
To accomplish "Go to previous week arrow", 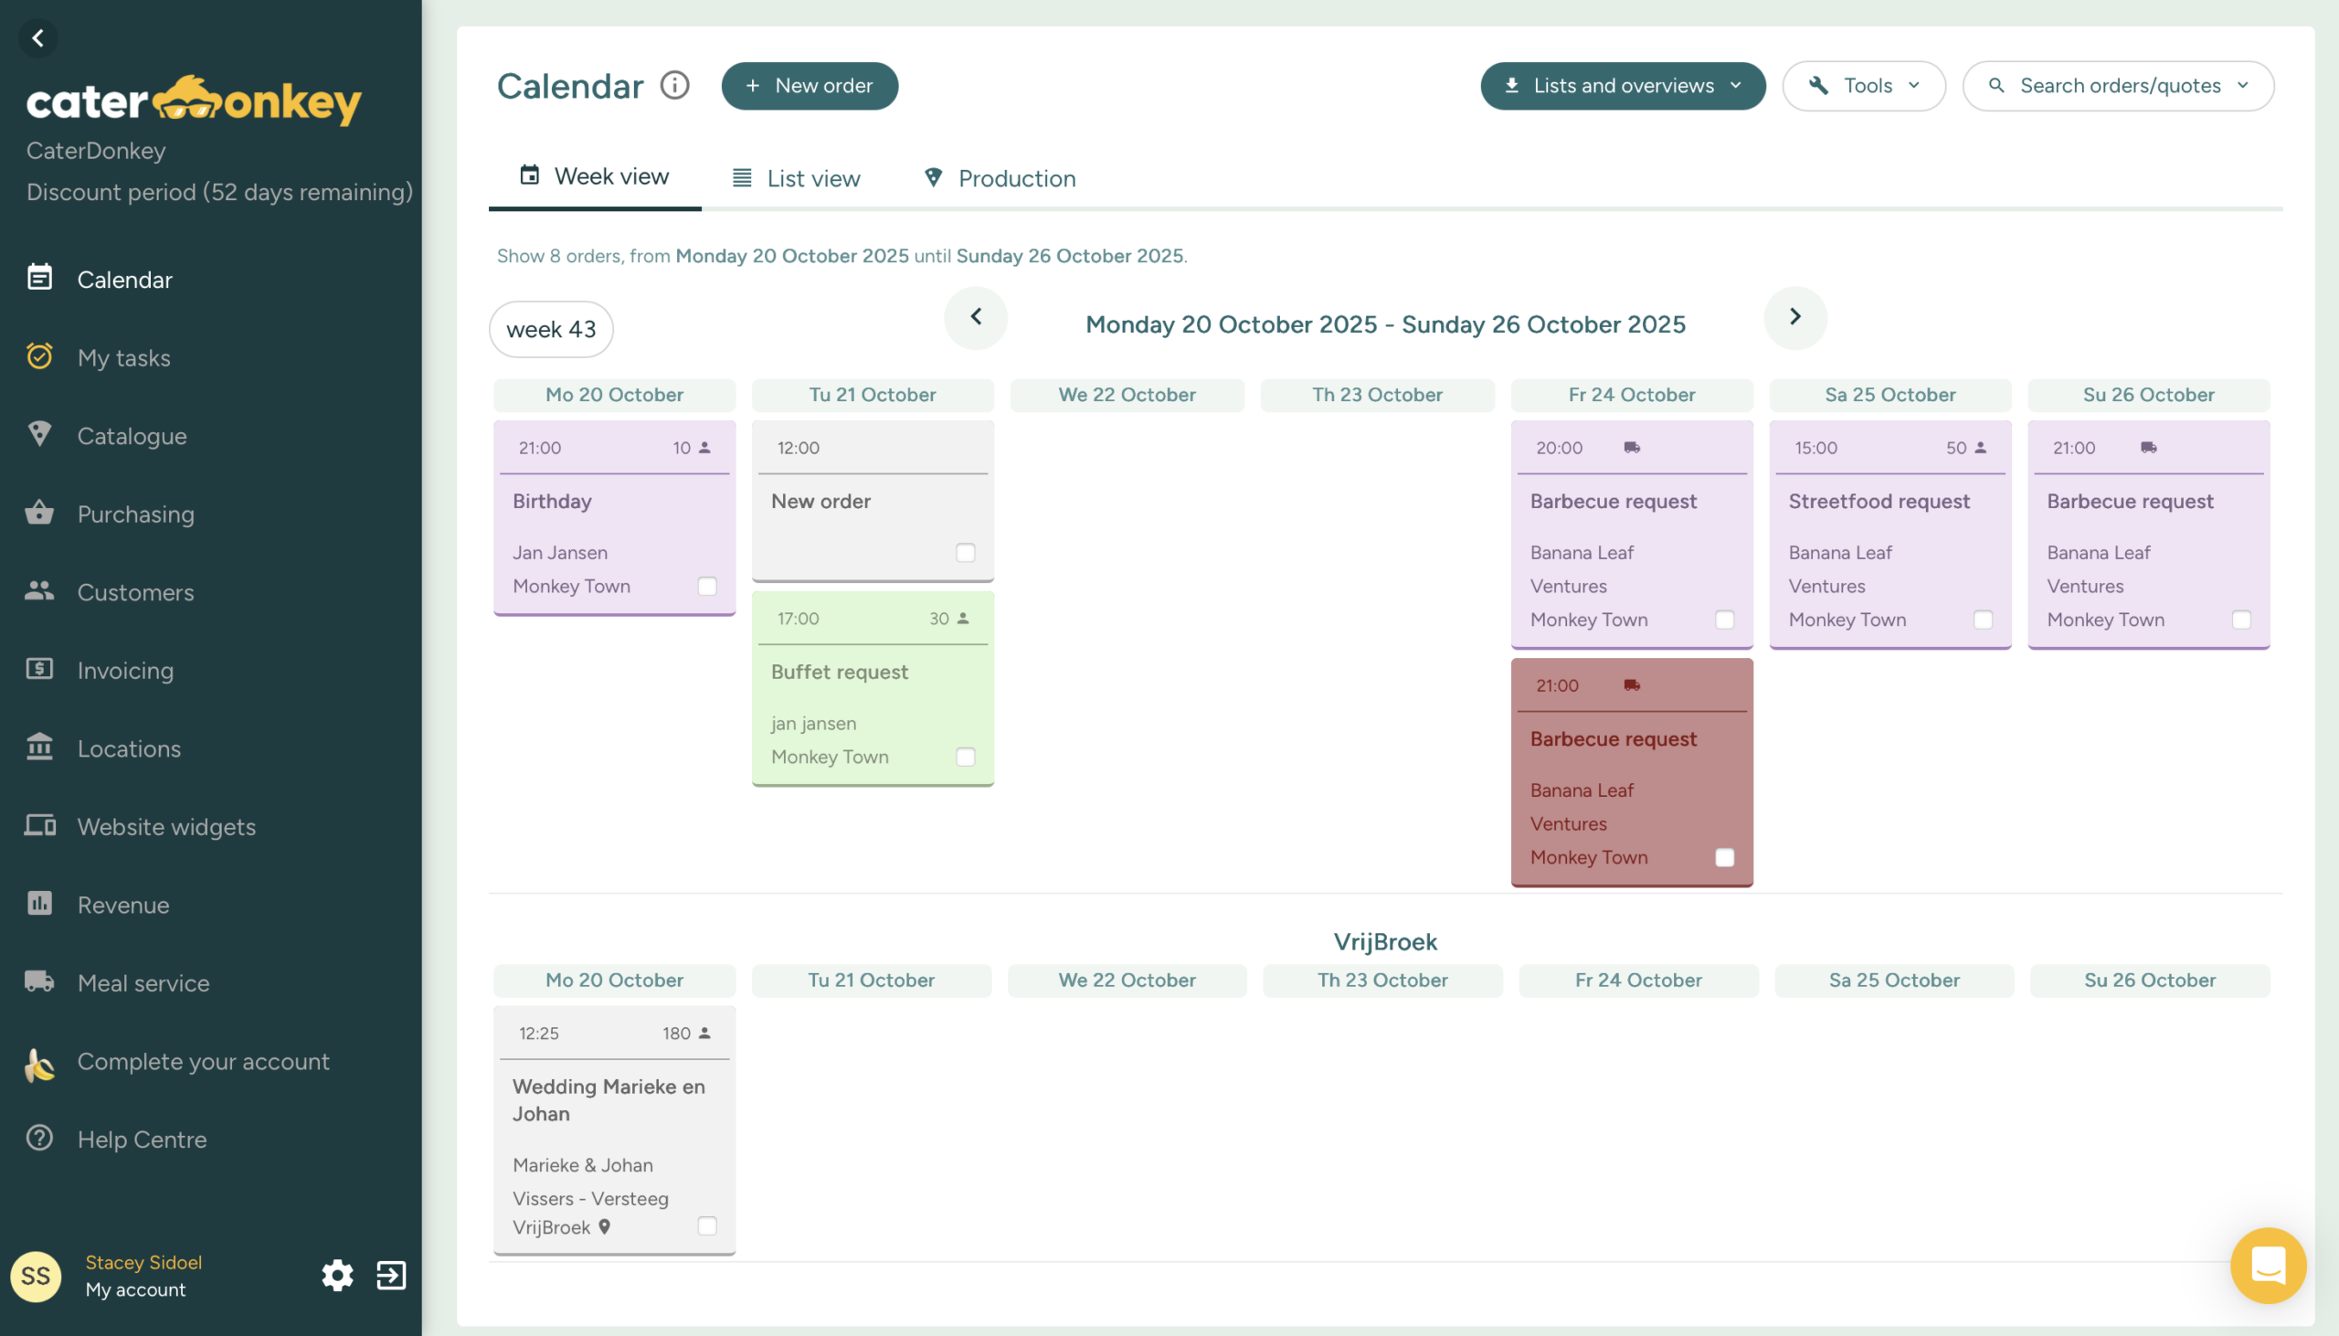I will pos(976,317).
